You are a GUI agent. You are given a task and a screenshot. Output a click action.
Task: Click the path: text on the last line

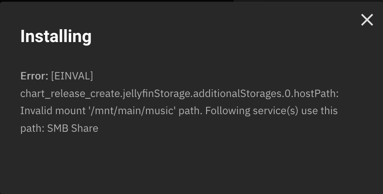(32, 128)
